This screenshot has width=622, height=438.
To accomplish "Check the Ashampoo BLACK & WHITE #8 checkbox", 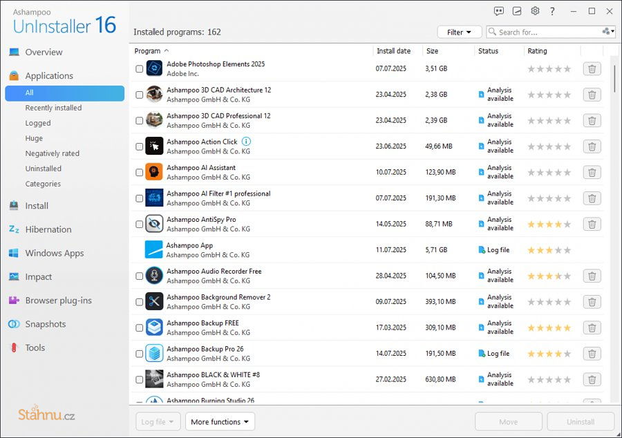I will [139, 380].
